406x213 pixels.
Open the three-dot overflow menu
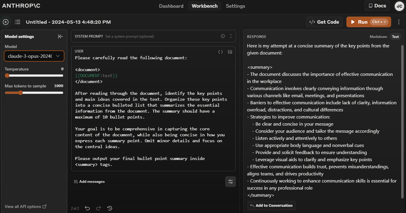[399, 22]
